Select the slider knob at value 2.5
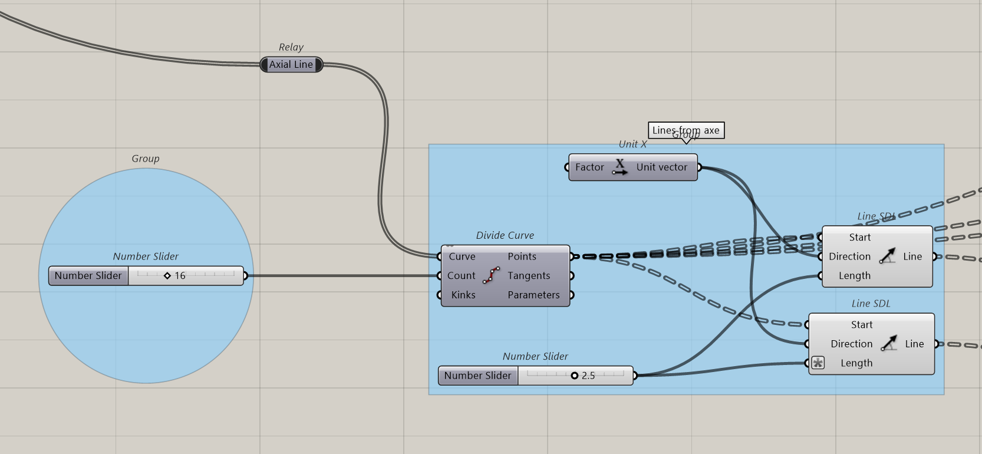The height and width of the screenshot is (454, 982). (x=575, y=375)
